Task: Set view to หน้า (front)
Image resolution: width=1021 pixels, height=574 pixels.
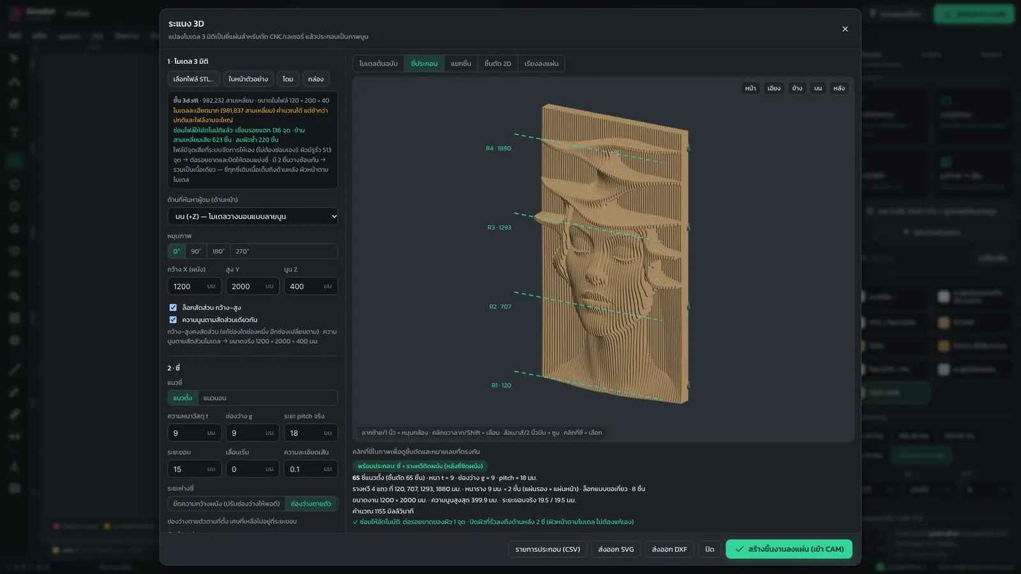Action: tap(750, 88)
